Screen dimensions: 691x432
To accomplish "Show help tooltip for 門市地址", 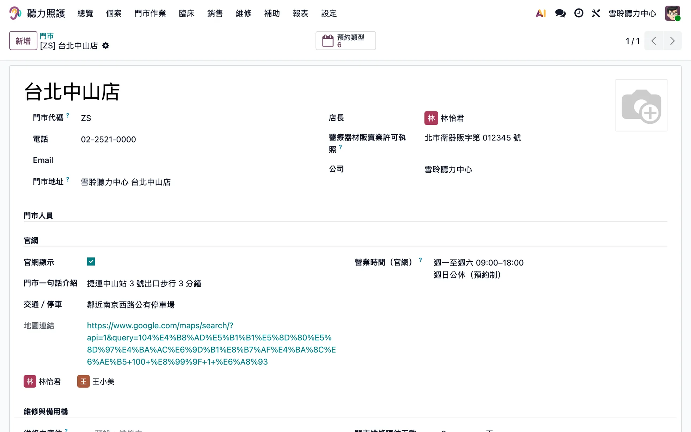I will (x=68, y=179).
